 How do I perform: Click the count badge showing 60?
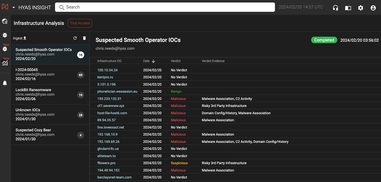[81, 75]
